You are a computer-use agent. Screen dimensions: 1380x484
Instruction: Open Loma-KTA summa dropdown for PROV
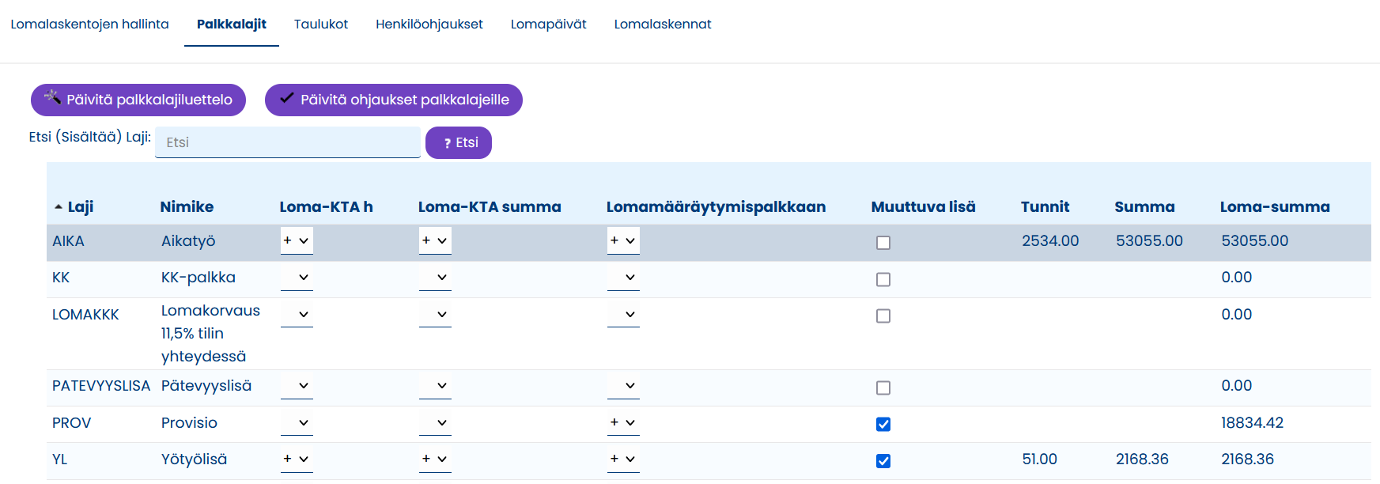click(x=435, y=422)
